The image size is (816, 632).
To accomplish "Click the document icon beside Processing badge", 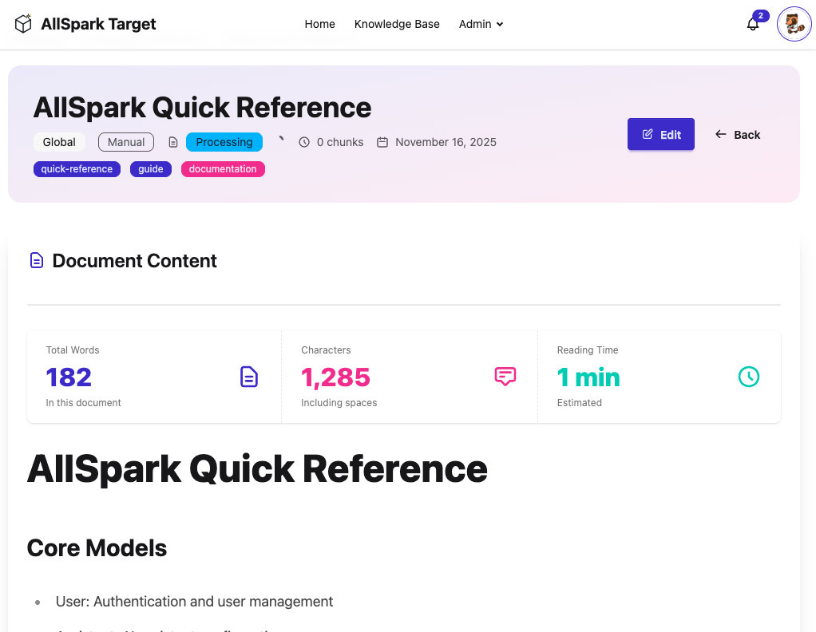I will point(173,142).
